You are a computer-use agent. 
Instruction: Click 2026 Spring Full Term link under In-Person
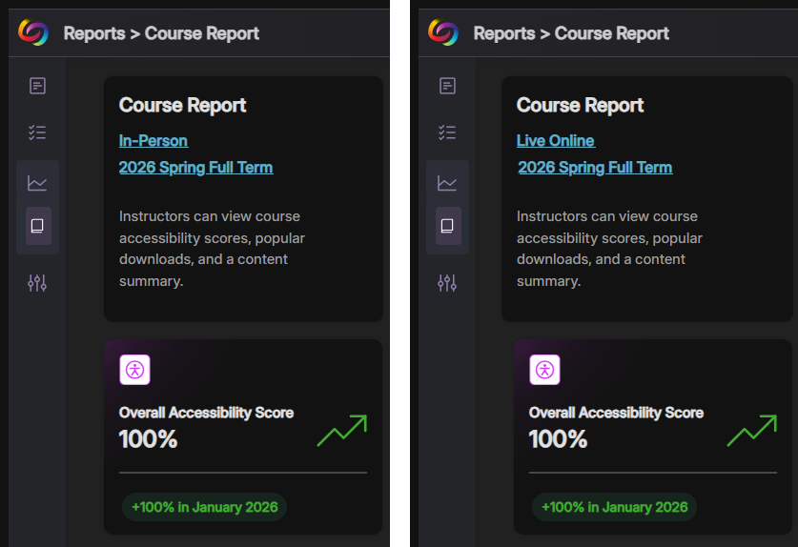point(195,168)
